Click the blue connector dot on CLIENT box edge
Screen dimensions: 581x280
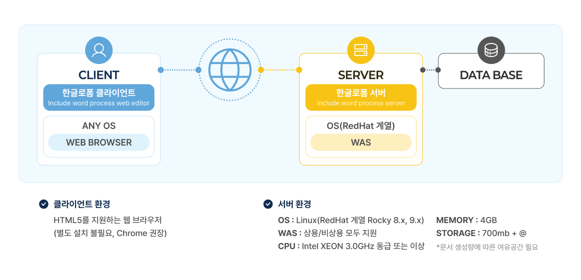coord(160,70)
